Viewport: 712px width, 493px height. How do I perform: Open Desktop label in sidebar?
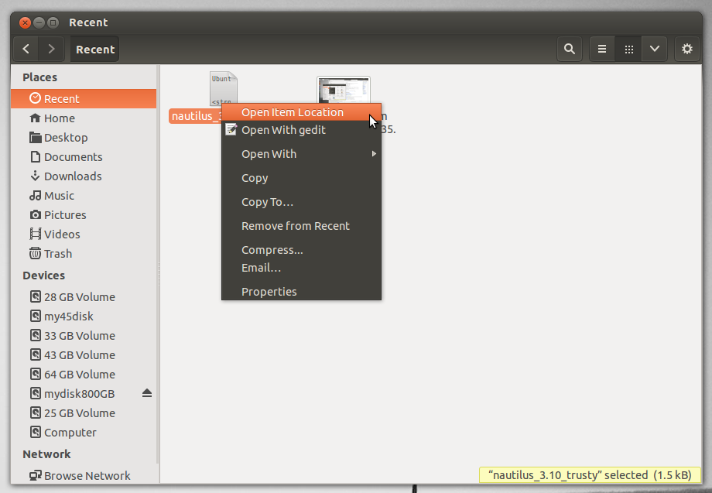(66, 138)
